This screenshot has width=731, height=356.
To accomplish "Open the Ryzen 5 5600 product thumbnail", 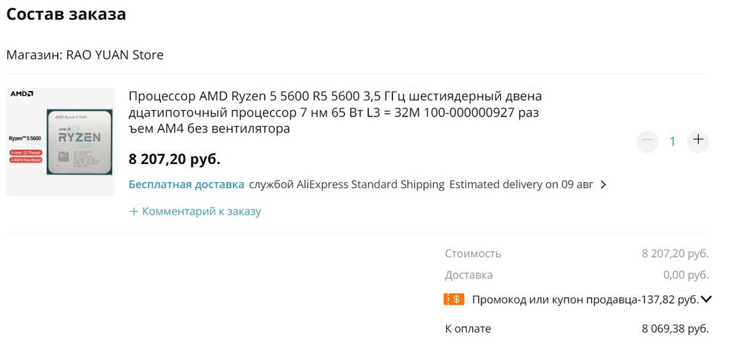I will coord(60,142).
